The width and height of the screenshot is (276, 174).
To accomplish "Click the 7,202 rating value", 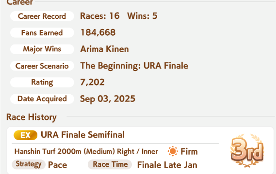I will tap(93, 82).
